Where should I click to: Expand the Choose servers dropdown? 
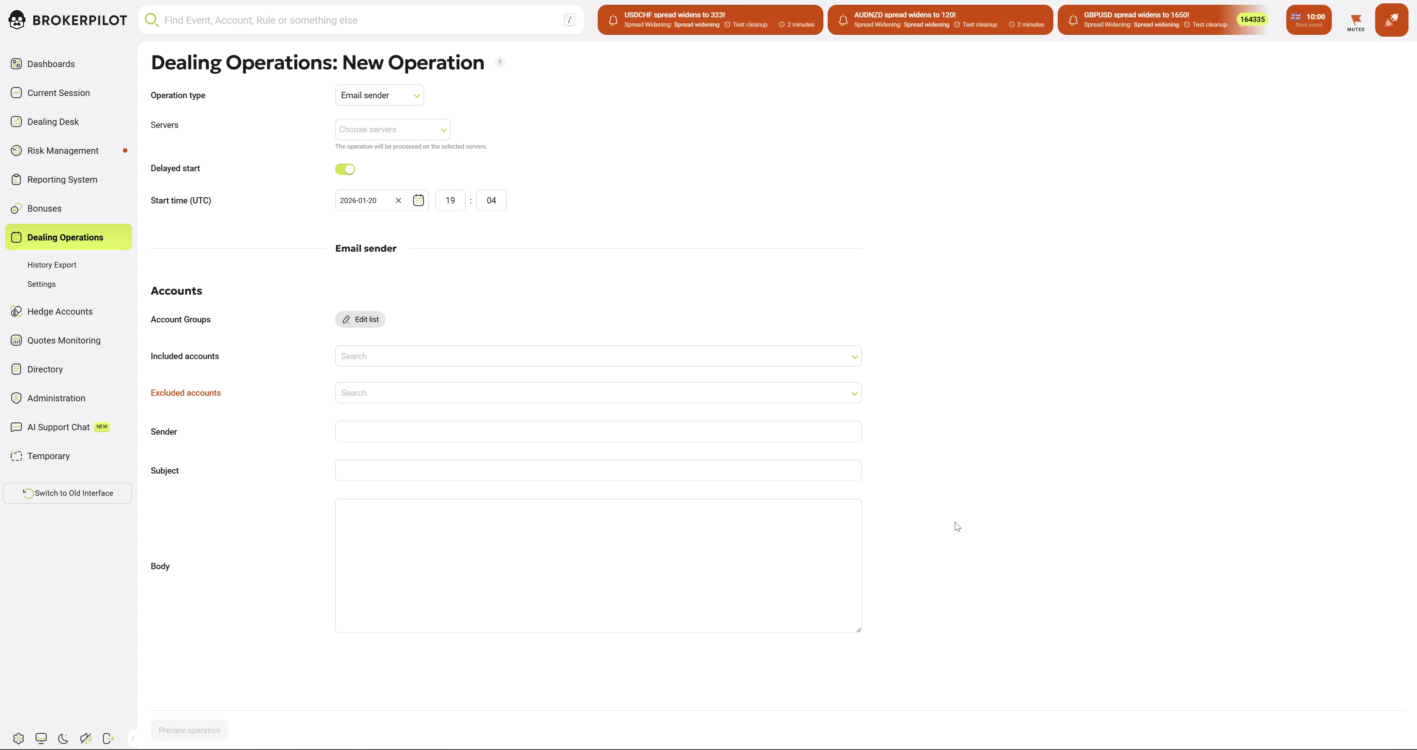pyautogui.click(x=392, y=129)
